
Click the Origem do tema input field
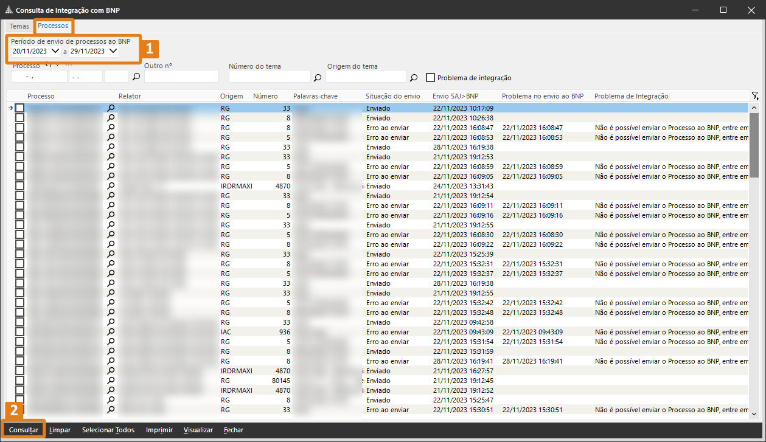click(366, 77)
